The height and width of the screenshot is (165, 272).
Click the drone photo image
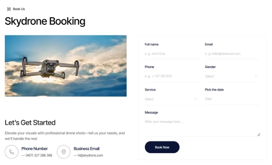pos(66,66)
